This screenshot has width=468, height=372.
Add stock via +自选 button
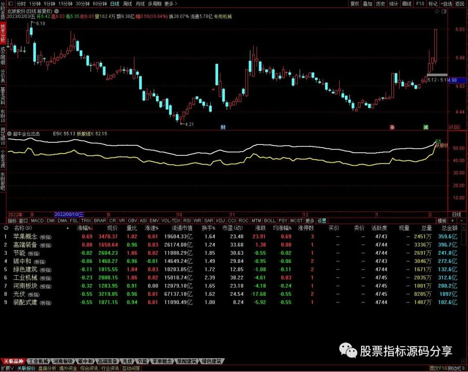(x=446, y=3)
